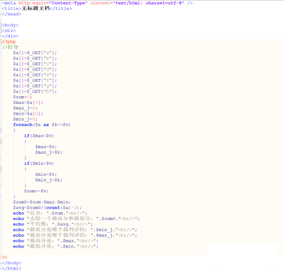The image size is (284, 271).
Task: Collapse the foreach loop brace fold marker
Action: tap(1, 130)
